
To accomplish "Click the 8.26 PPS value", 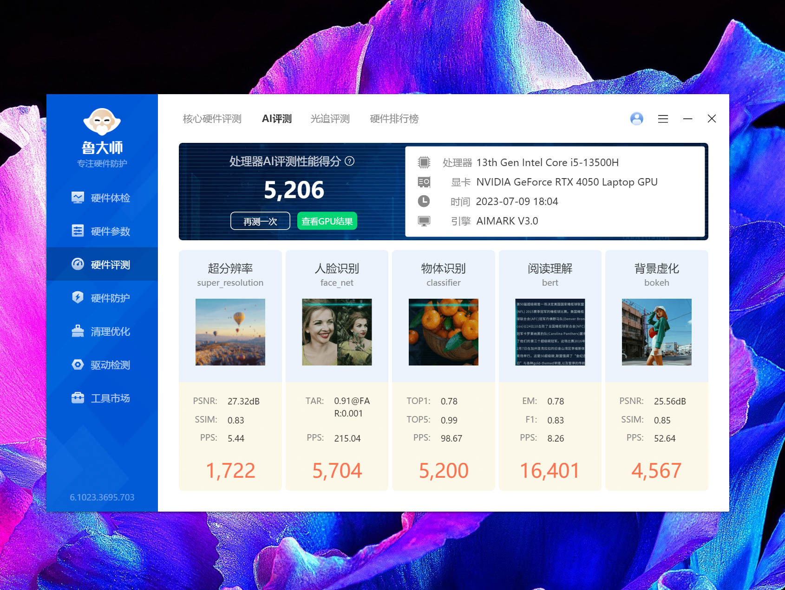I will click(556, 438).
